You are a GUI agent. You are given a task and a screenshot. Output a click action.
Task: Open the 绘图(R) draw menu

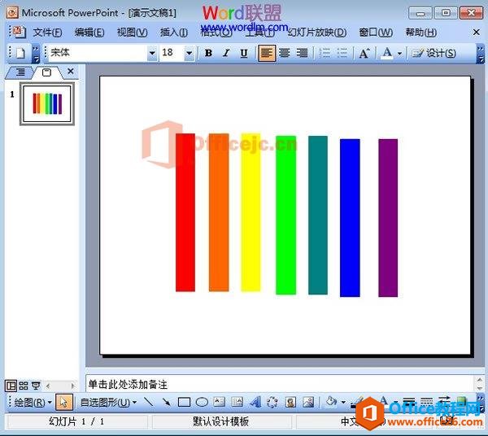pyautogui.click(x=33, y=403)
